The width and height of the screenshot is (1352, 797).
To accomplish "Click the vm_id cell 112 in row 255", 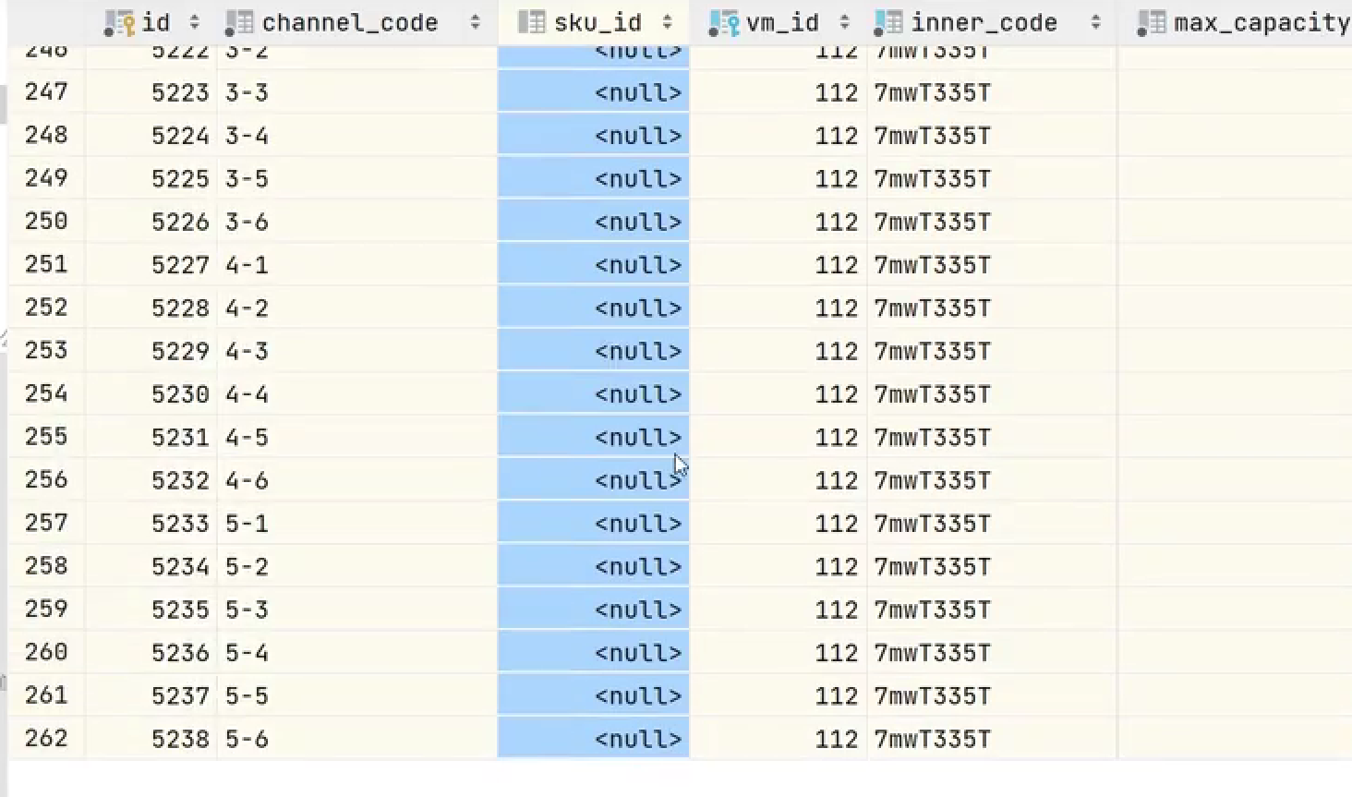I will click(779, 437).
